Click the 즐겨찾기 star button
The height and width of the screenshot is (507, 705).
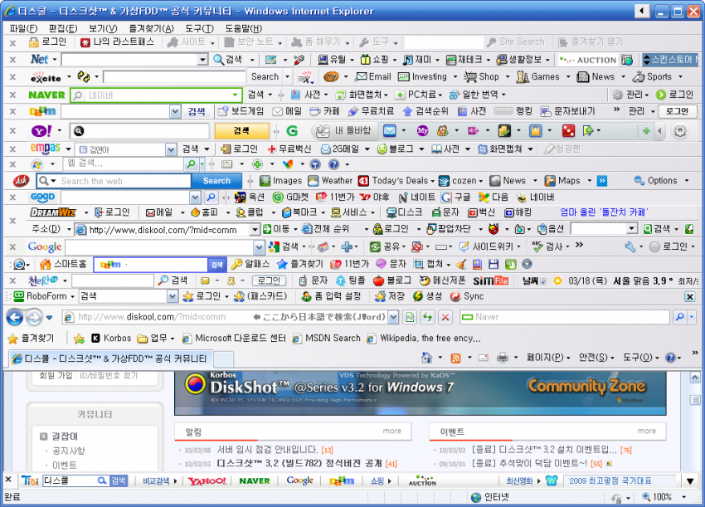(x=32, y=339)
